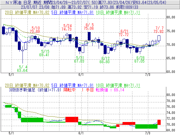Click the 前取1809133 volume text

(x=127, y=7)
